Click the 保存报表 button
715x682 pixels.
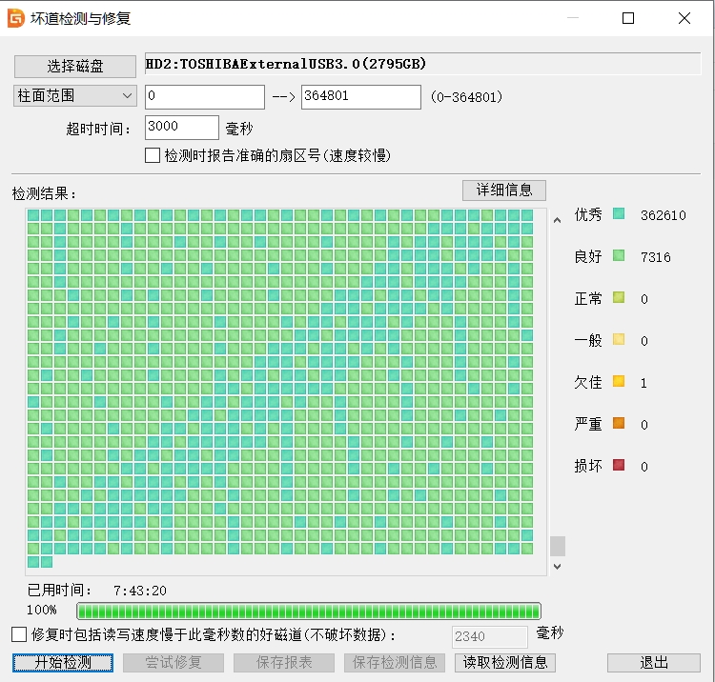click(x=284, y=662)
